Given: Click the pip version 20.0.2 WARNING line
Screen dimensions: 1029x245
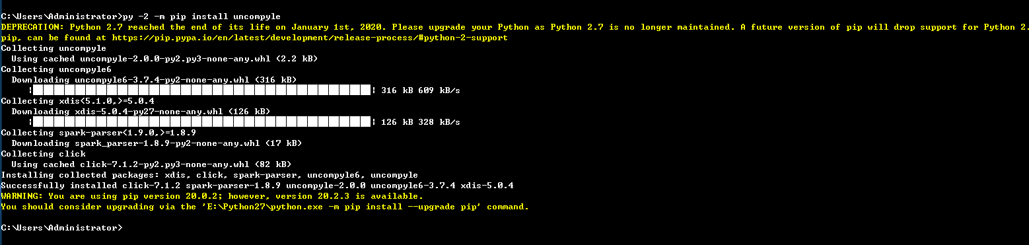Looking at the screenshot, I should tap(212, 196).
